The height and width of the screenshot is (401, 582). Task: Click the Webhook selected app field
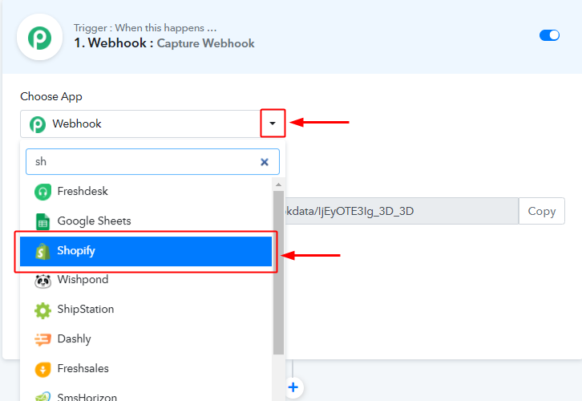pyautogui.click(x=140, y=124)
